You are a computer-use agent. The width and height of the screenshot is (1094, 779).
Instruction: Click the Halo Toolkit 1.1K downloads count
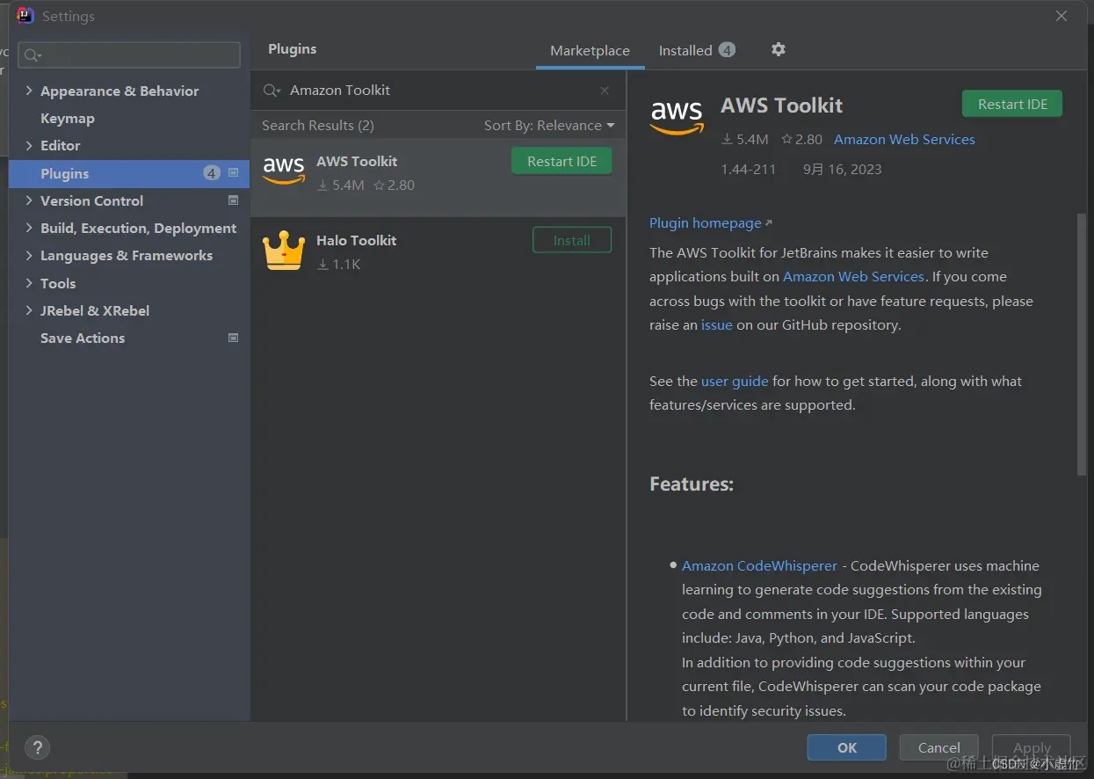coord(338,264)
